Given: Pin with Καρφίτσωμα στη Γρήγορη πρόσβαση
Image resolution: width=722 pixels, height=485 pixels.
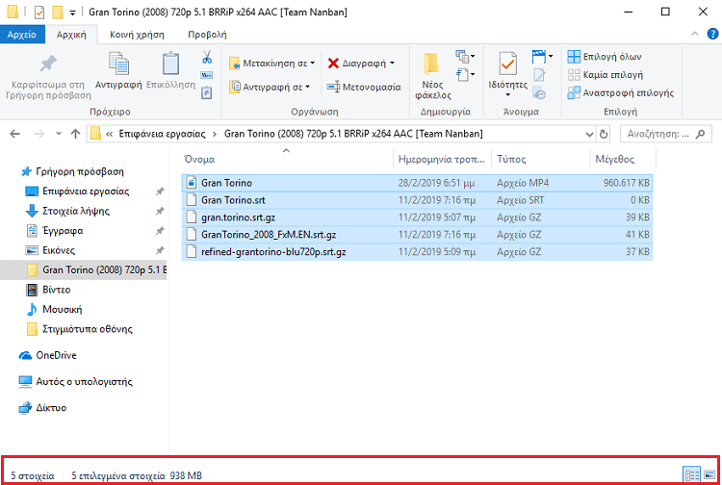Looking at the screenshot, I should [x=48, y=77].
